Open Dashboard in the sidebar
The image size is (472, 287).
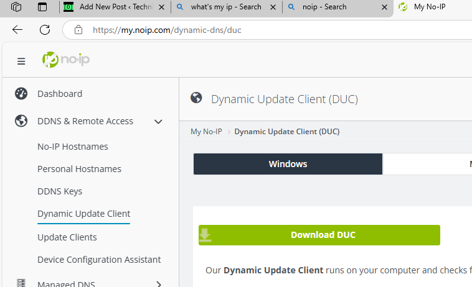[60, 94]
